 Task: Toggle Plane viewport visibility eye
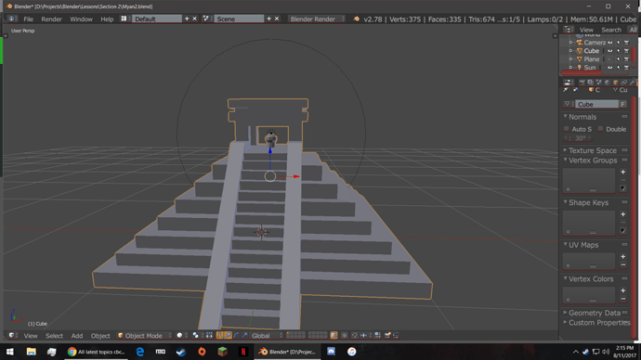point(610,59)
